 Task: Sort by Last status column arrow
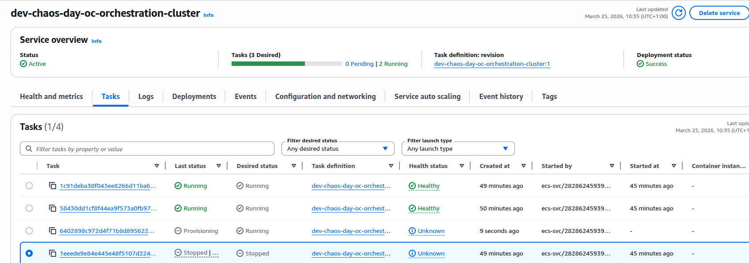coord(218,166)
